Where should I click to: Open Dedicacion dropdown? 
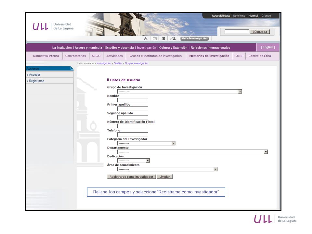pyautogui.click(x=134, y=161)
